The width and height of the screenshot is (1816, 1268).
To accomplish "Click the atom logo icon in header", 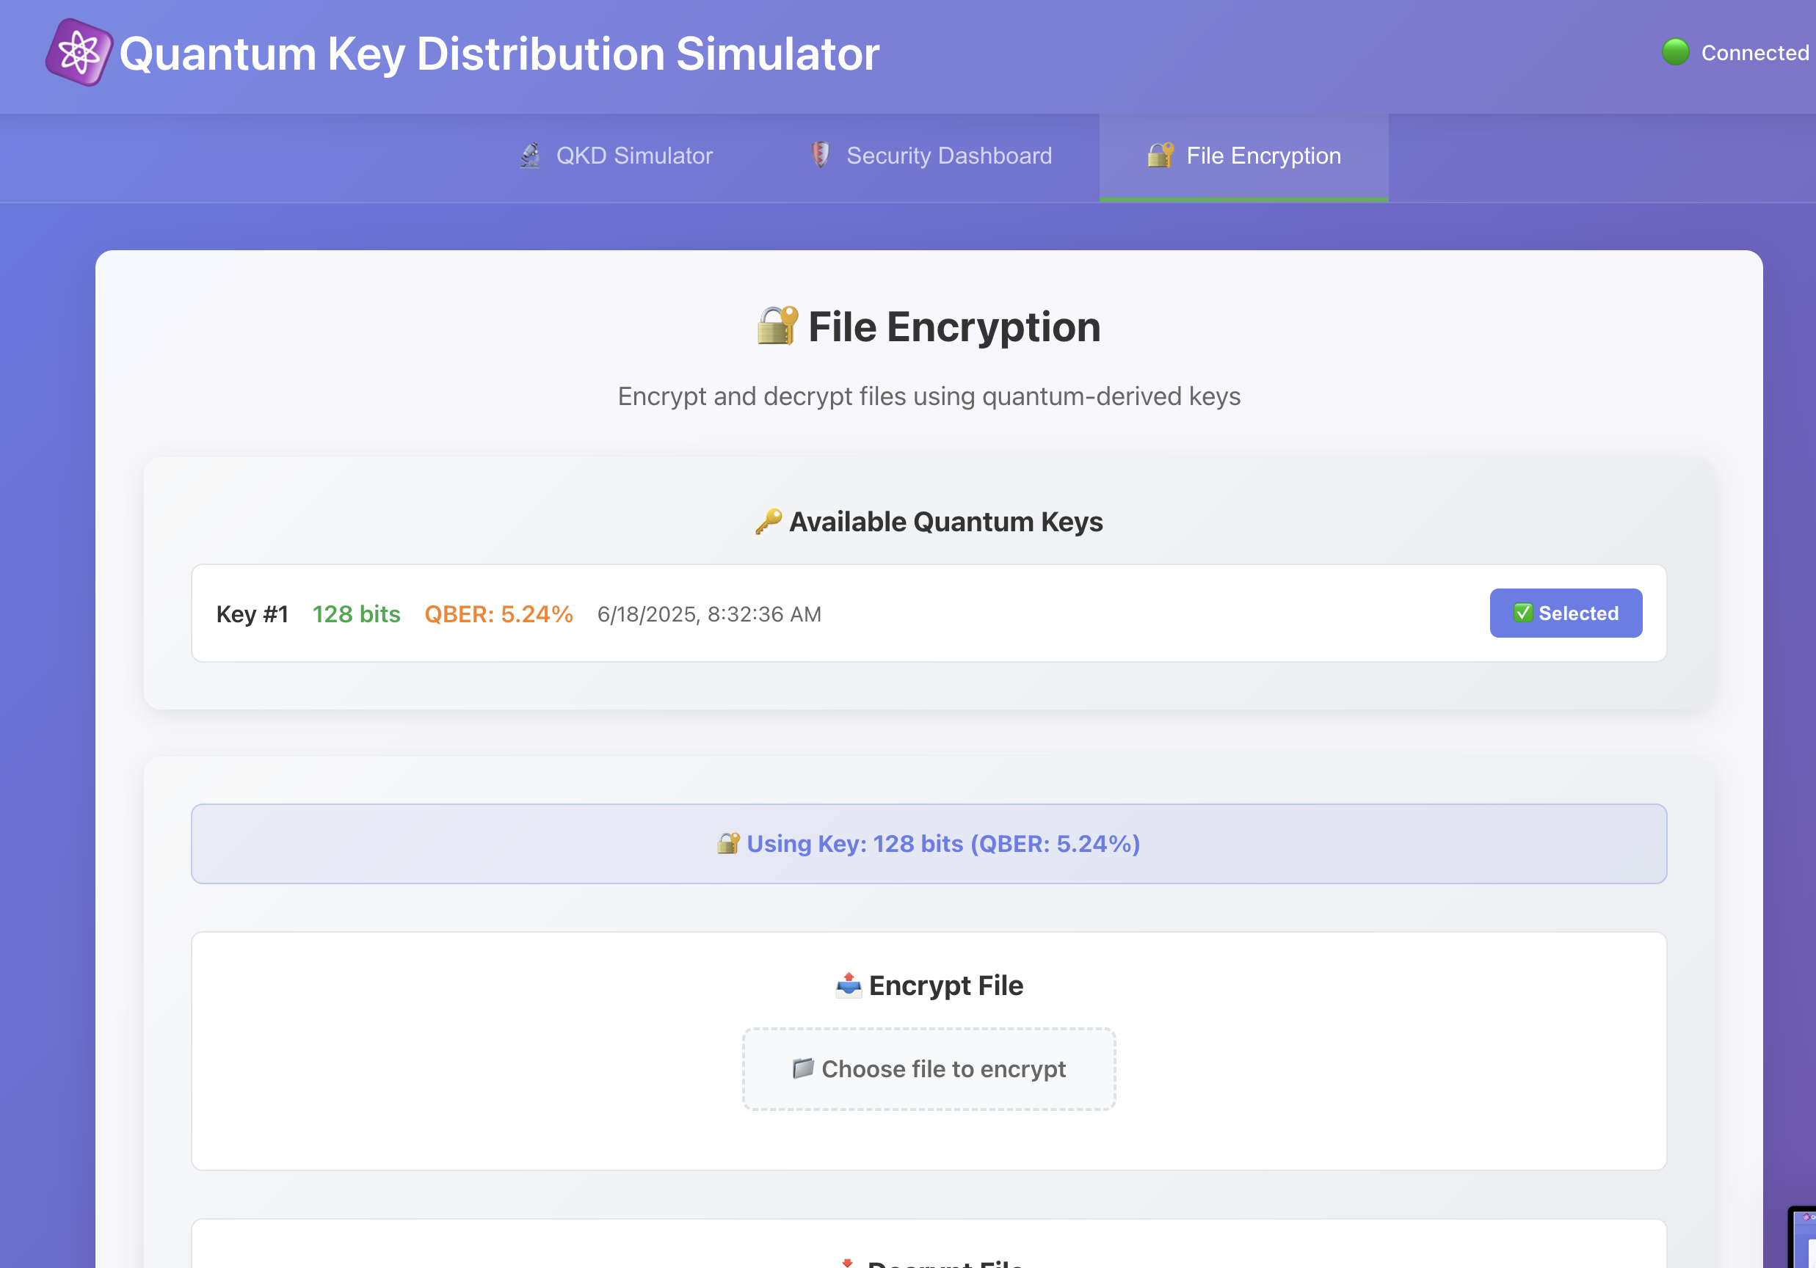I will (x=79, y=53).
